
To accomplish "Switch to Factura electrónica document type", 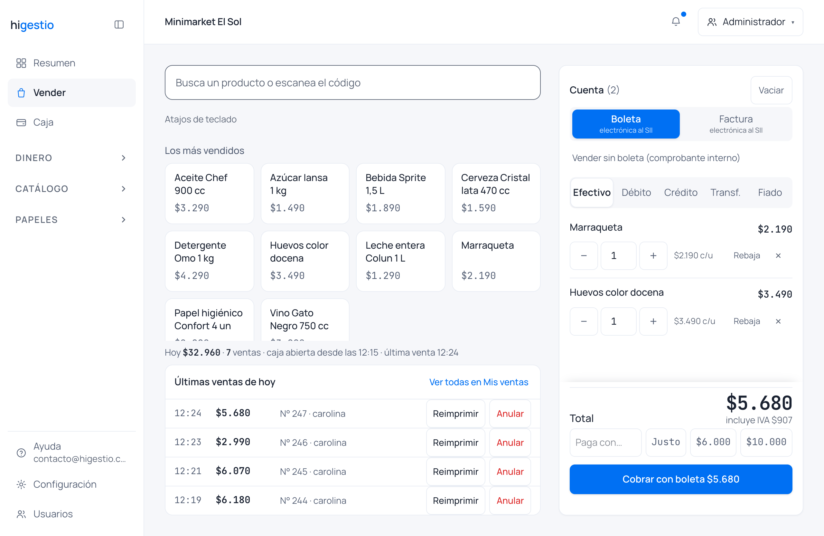I will (x=736, y=124).
